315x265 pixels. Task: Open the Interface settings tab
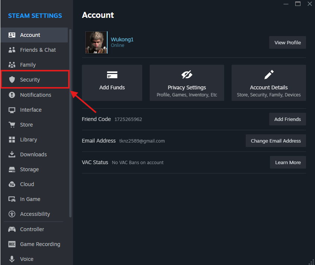31,110
